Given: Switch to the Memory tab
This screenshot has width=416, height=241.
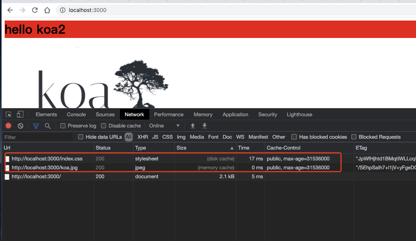Looking at the screenshot, I should click(203, 115).
